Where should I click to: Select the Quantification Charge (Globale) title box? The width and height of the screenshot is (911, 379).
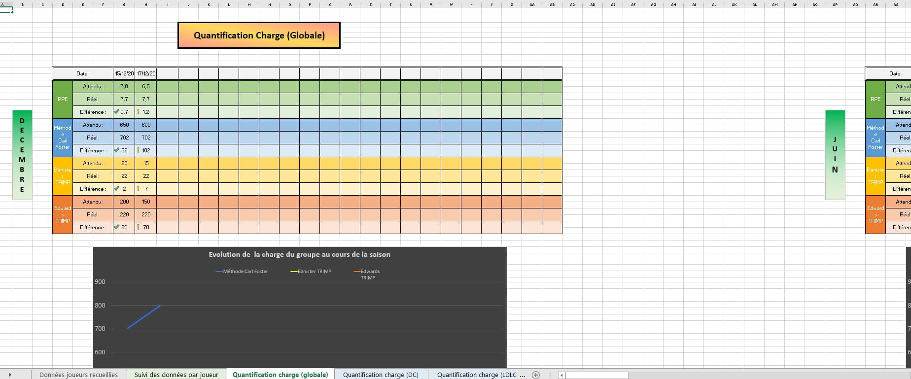[259, 35]
